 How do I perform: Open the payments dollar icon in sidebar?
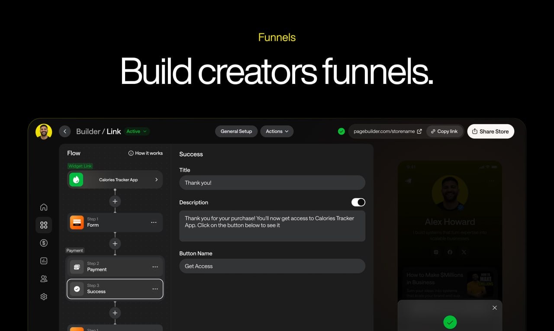pos(44,243)
